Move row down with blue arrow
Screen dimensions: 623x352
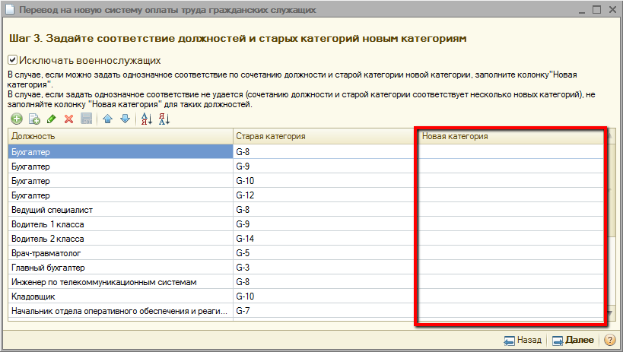point(125,119)
